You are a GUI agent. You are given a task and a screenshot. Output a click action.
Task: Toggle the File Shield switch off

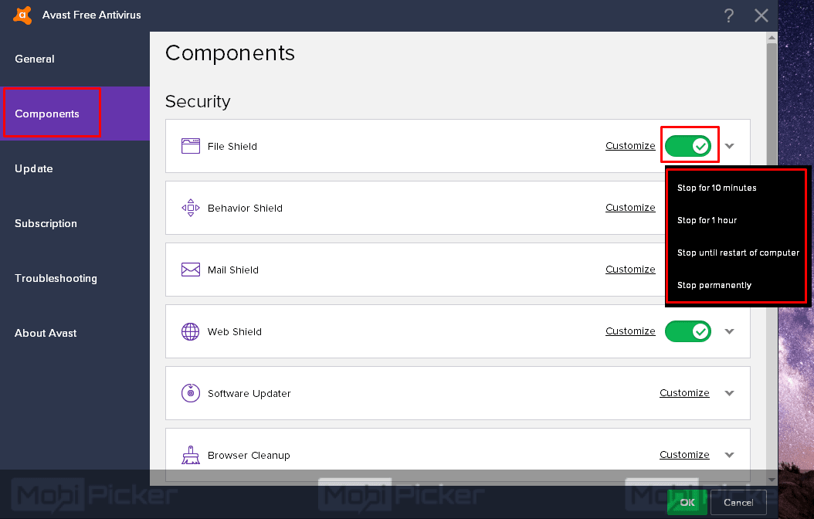point(688,146)
